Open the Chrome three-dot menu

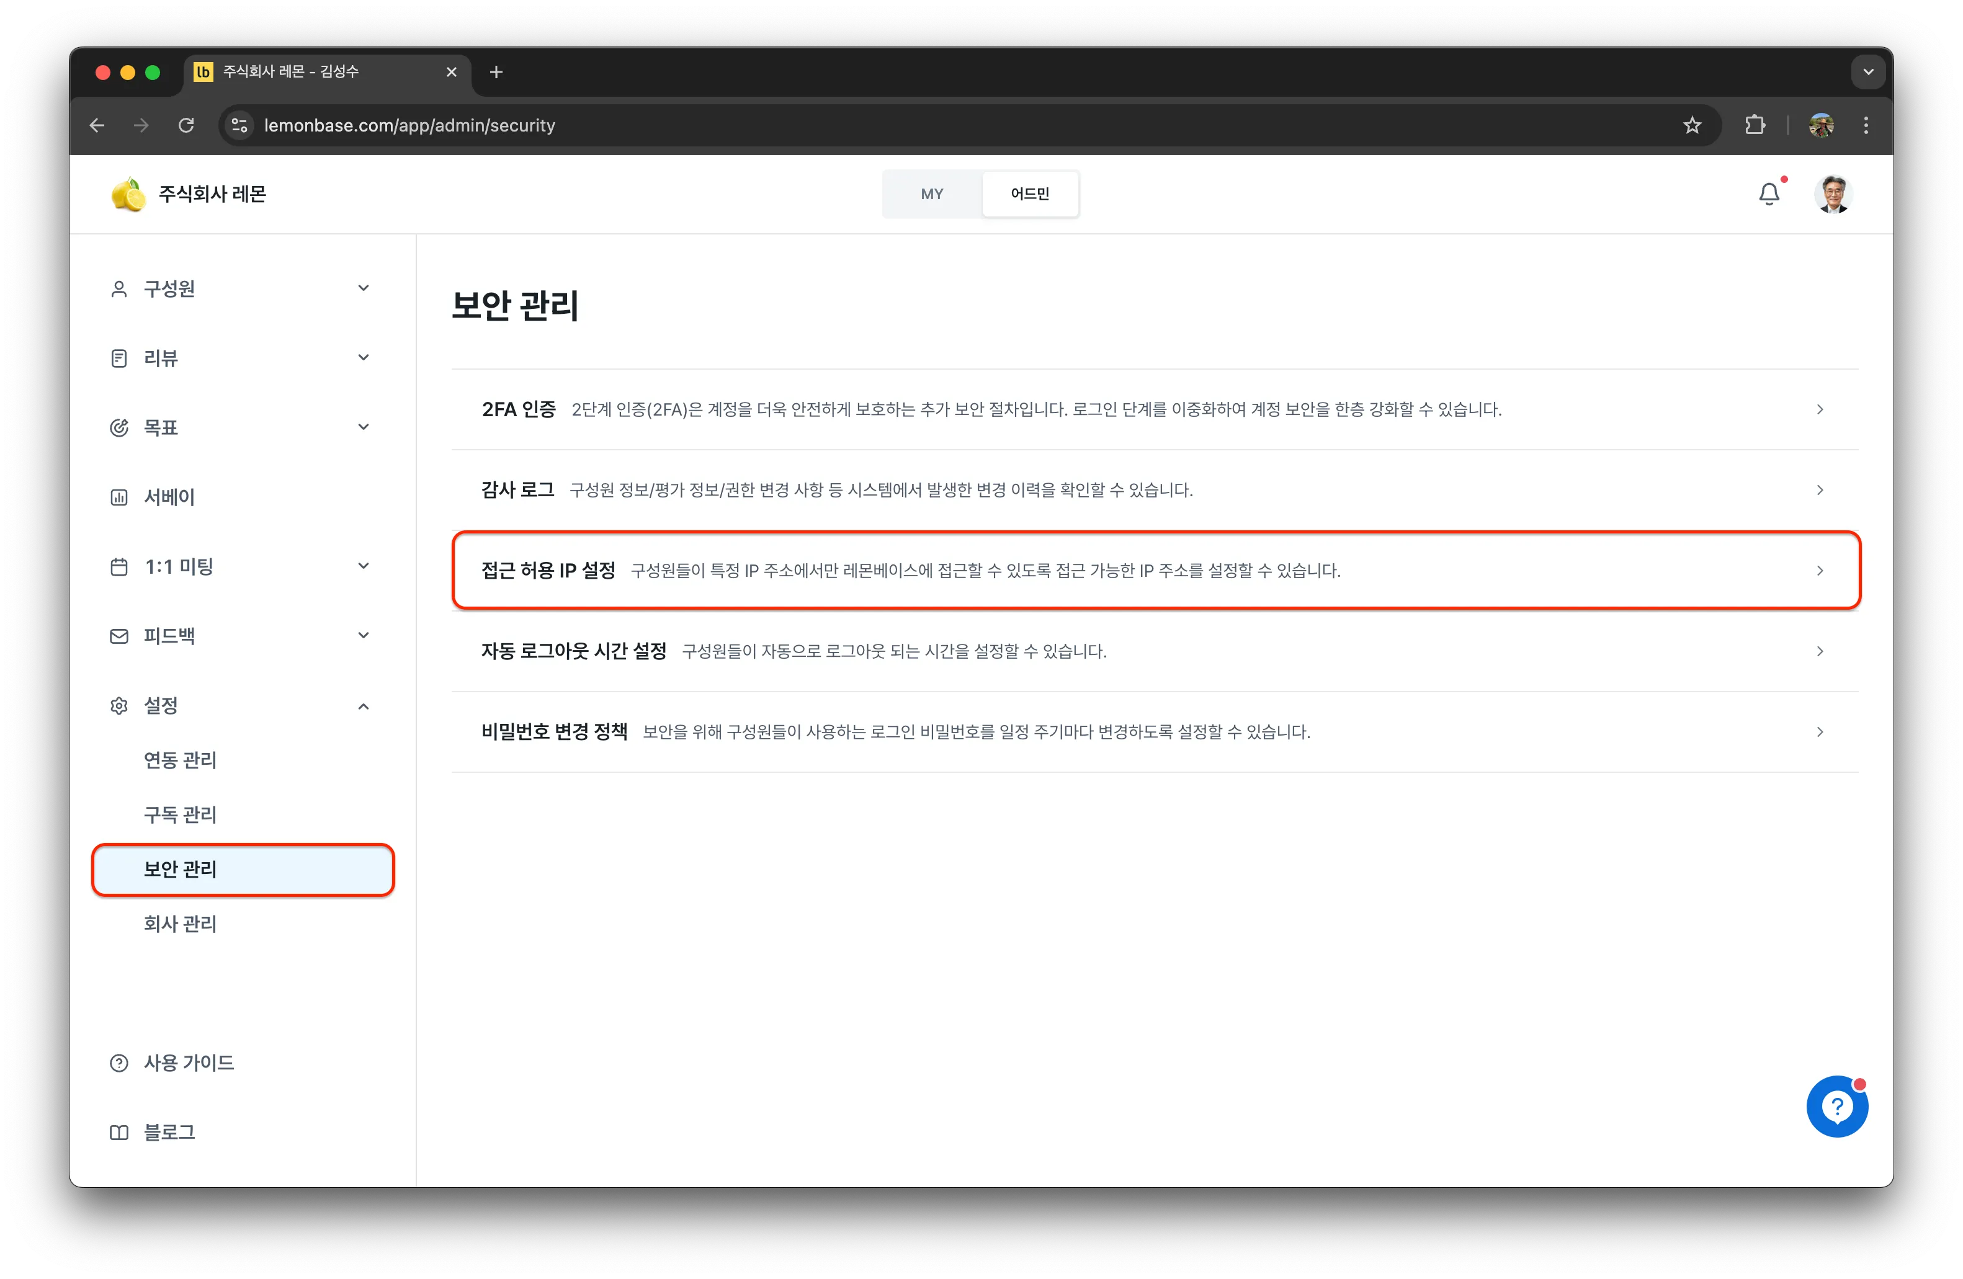pyautogui.click(x=1866, y=125)
